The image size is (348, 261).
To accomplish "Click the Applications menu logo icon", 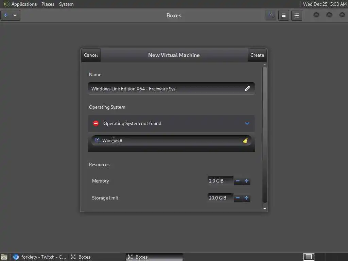I will [x=6, y=4].
